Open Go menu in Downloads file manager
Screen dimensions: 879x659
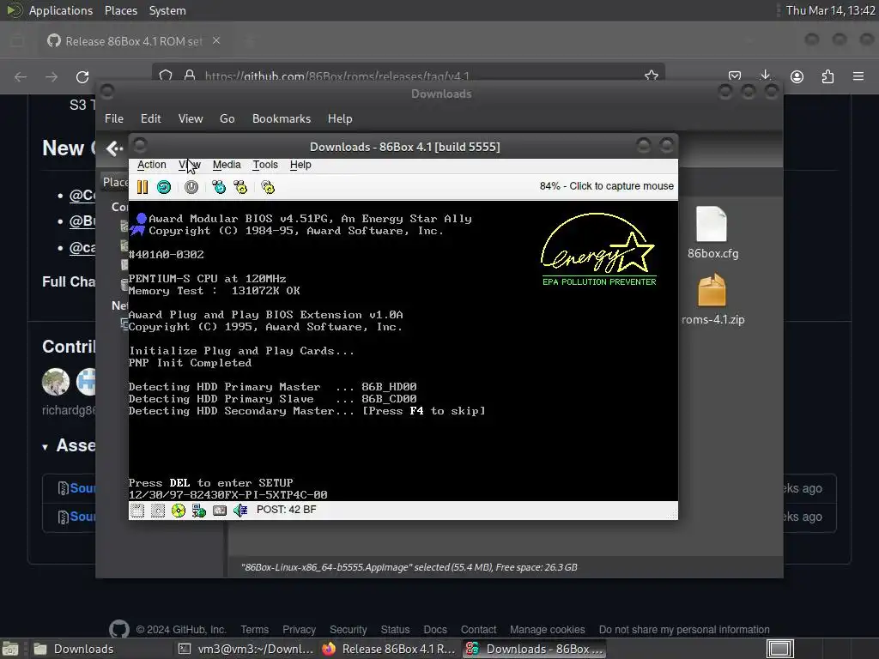(227, 118)
